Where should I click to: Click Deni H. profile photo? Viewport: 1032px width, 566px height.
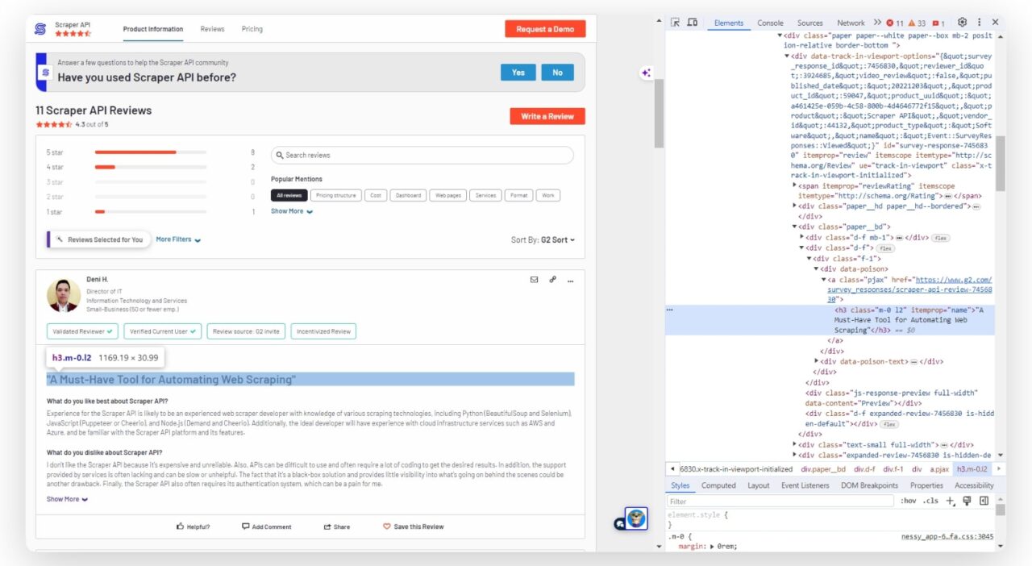[x=64, y=296]
